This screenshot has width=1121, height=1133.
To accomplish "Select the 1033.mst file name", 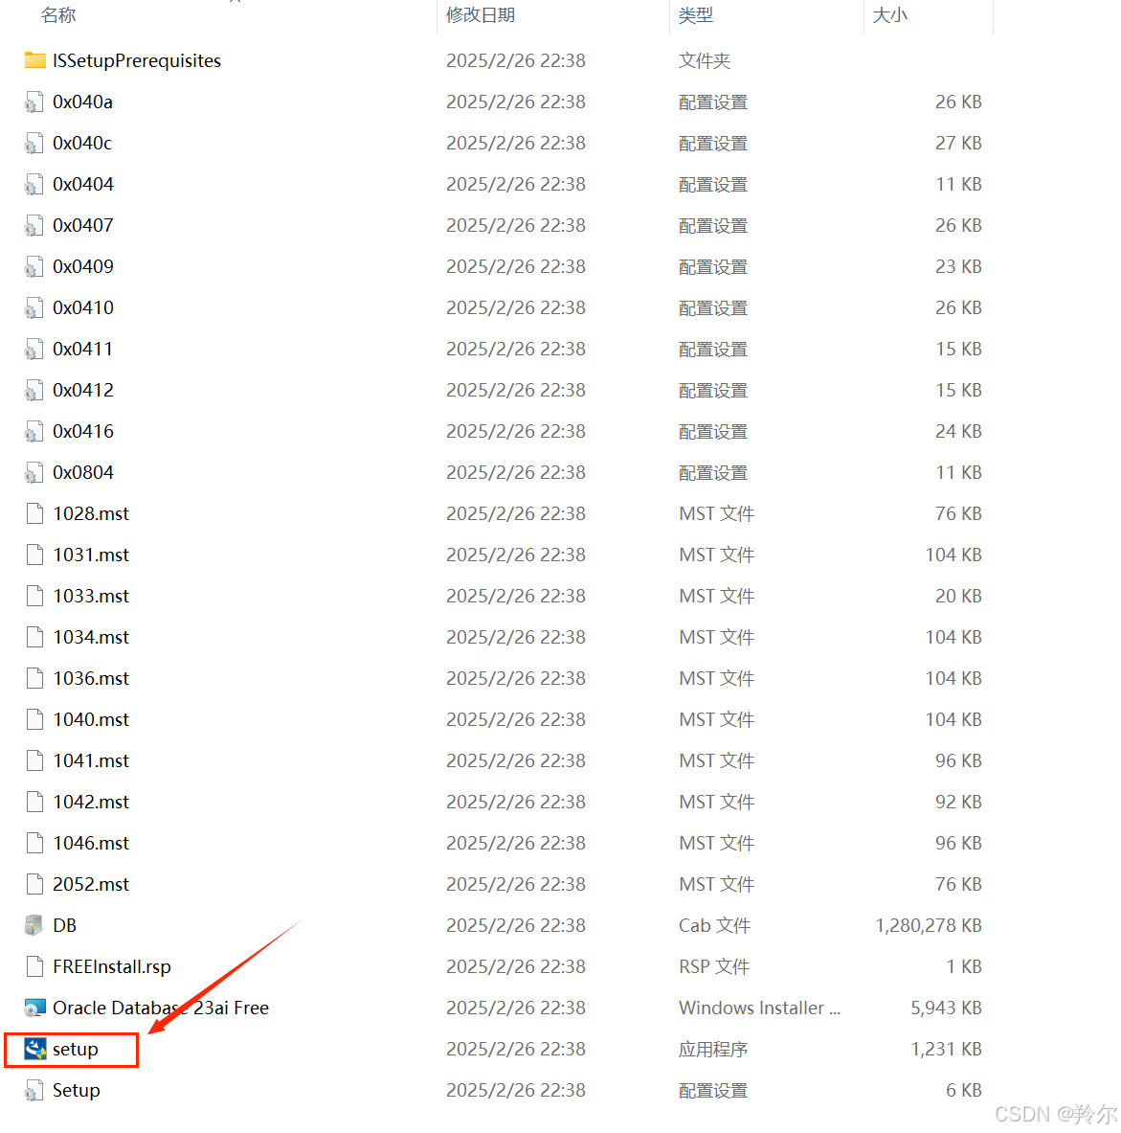I will (x=91, y=596).
